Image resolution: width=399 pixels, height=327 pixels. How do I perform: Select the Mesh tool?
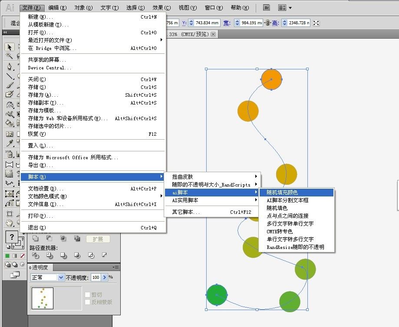tap(10, 134)
